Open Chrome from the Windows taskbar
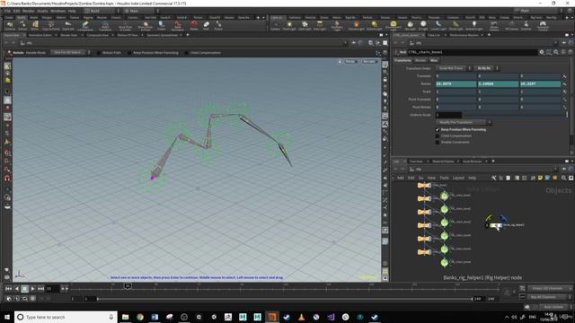This screenshot has height=323, width=575. pos(140,317)
